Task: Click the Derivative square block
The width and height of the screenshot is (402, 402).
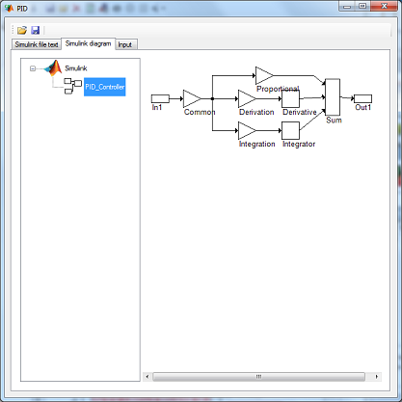Action: tap(290, 98)
